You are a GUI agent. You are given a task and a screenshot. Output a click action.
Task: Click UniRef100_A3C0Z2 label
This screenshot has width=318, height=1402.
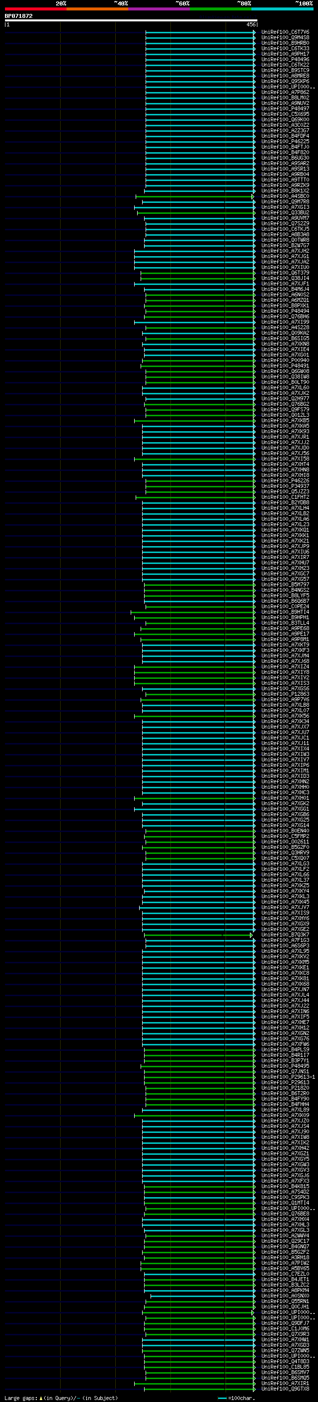[x=285, y=125]
